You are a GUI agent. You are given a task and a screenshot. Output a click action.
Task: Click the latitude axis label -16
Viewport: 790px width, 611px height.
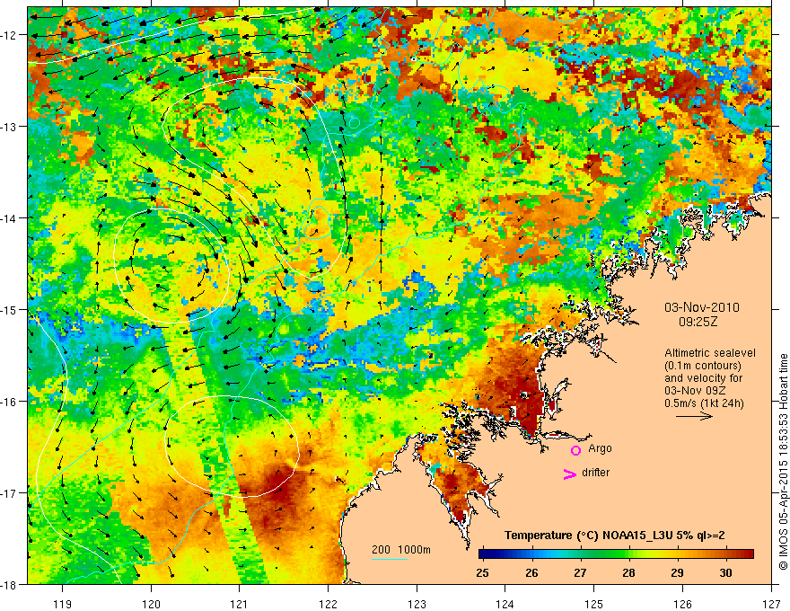[9, 402]
